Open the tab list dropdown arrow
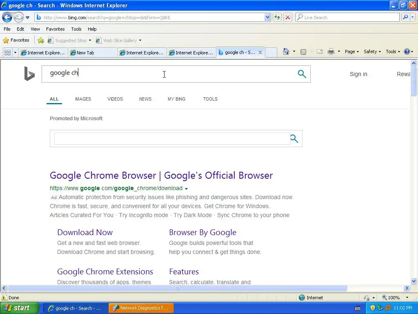The width and height of the screenshot is (418, 314). (x=15, y=53)
